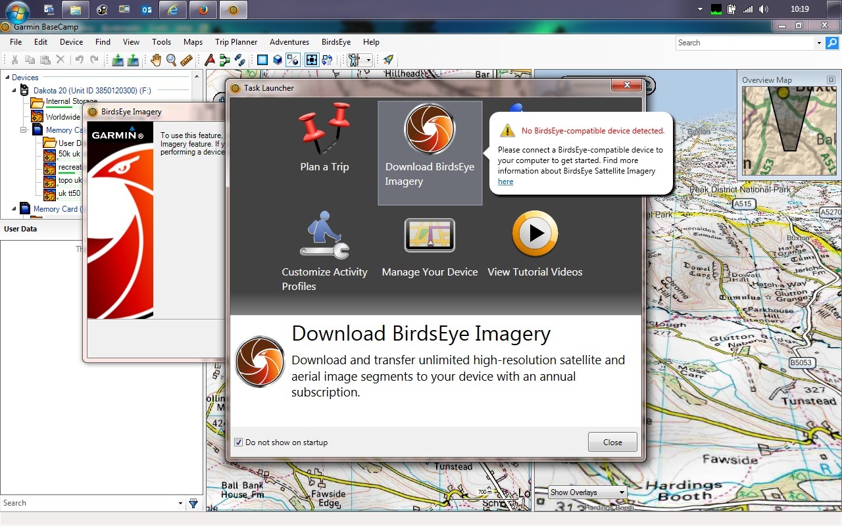Select the Zoom magnifier tool
Viewport: 842px width, 526px height.
point(171,60)
